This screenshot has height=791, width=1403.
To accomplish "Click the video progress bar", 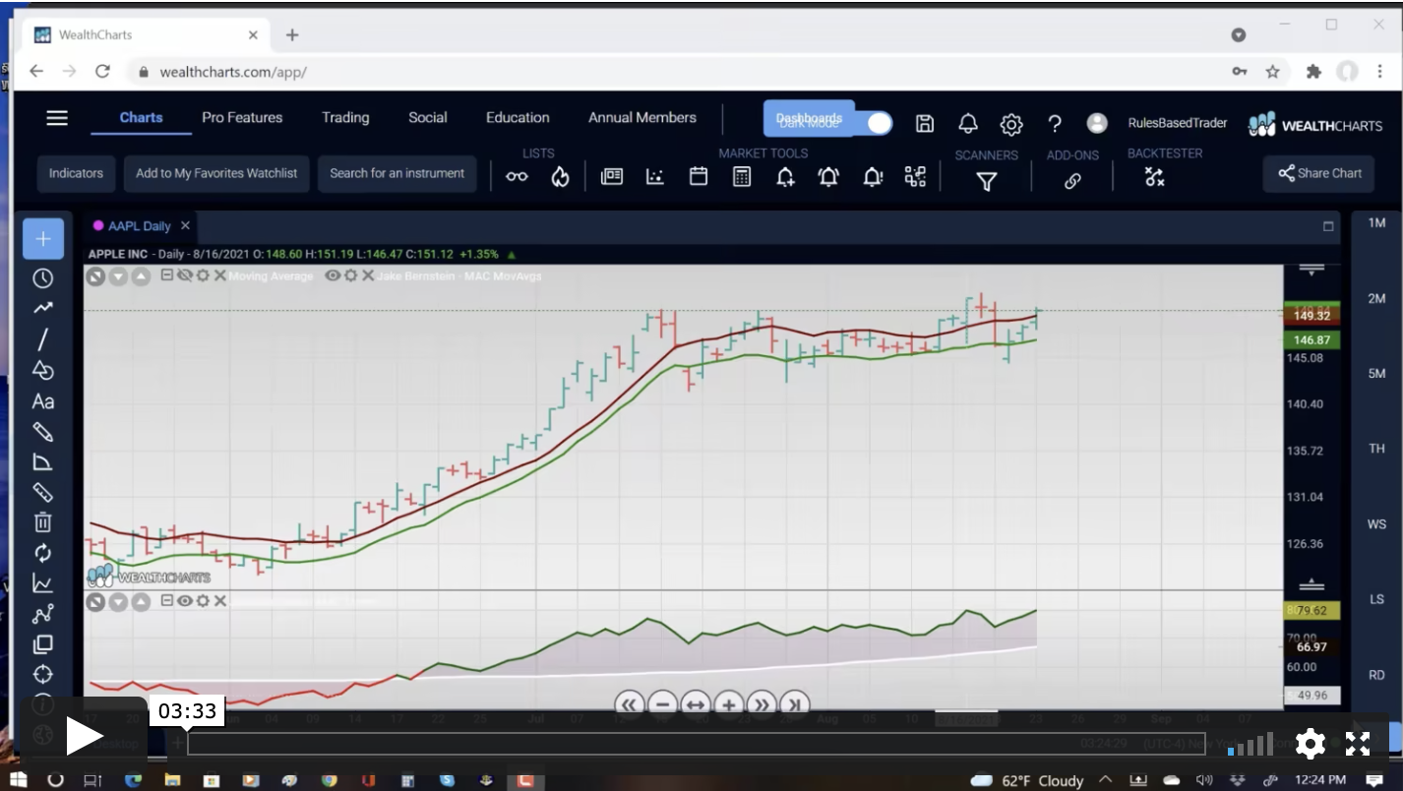I will (x=696, y=744).
